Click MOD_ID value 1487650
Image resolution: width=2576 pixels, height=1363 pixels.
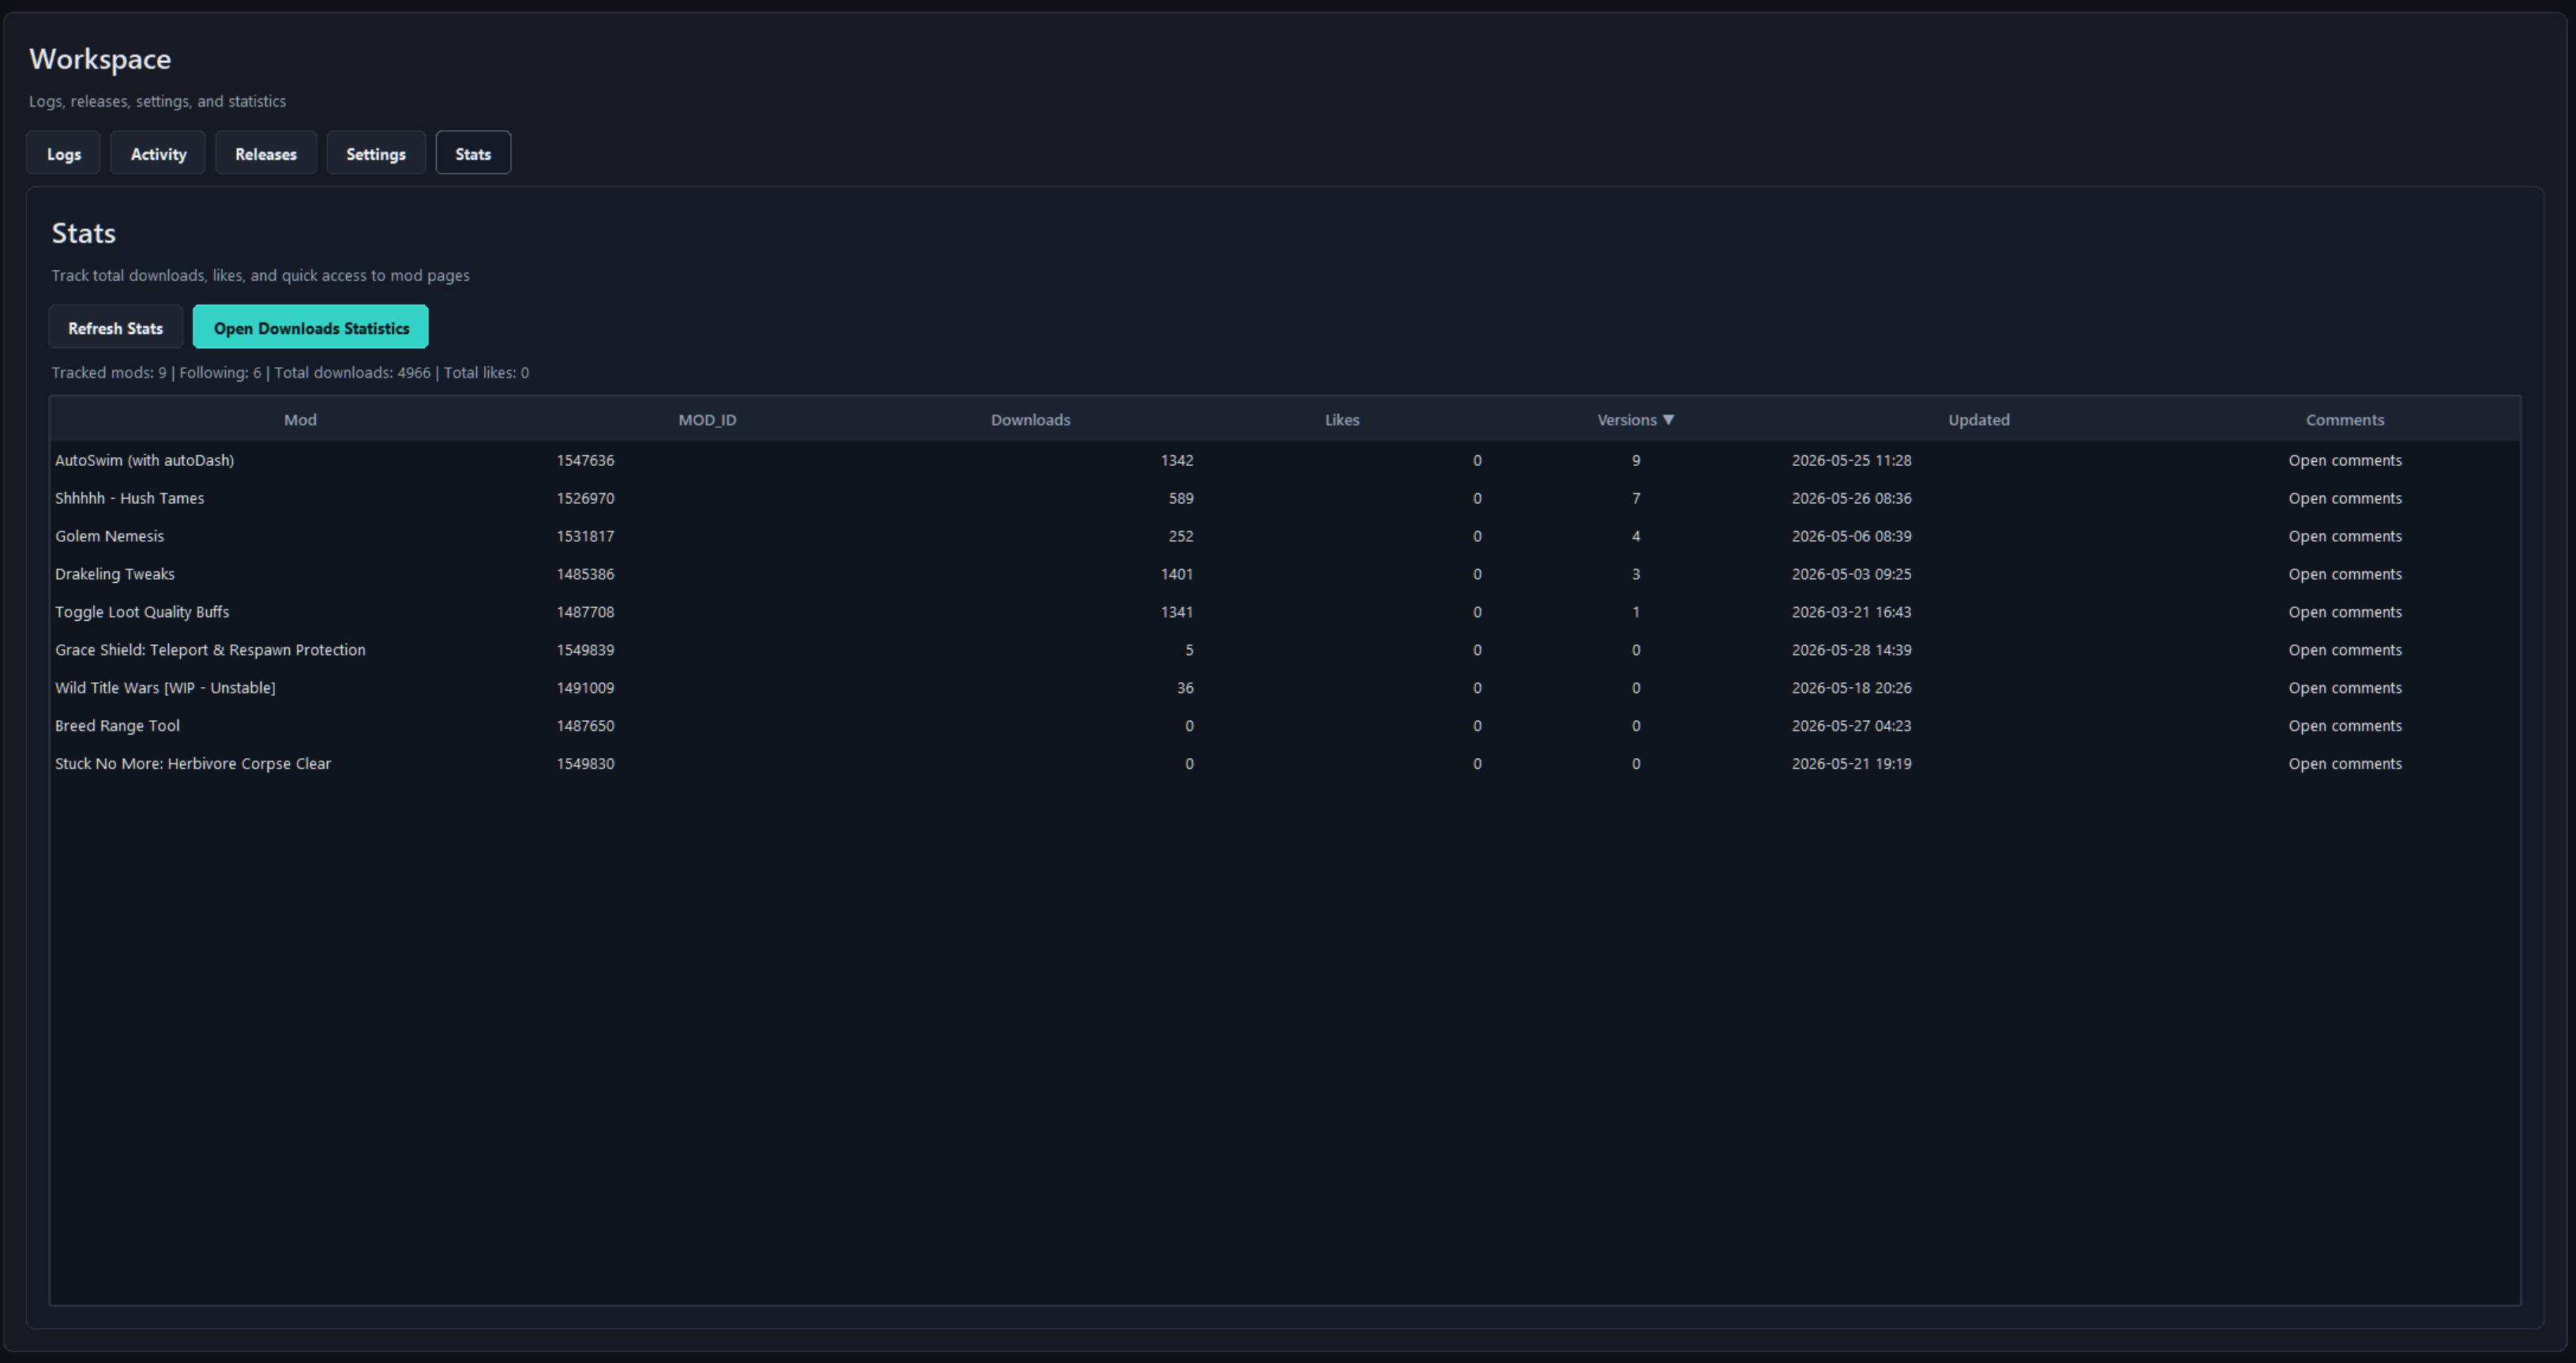click(585, 726)
